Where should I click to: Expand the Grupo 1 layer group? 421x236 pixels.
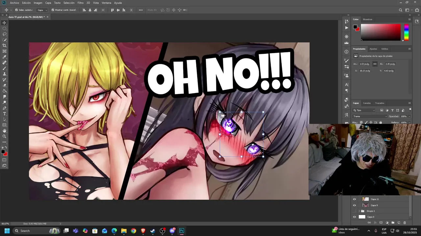[359, 211]
